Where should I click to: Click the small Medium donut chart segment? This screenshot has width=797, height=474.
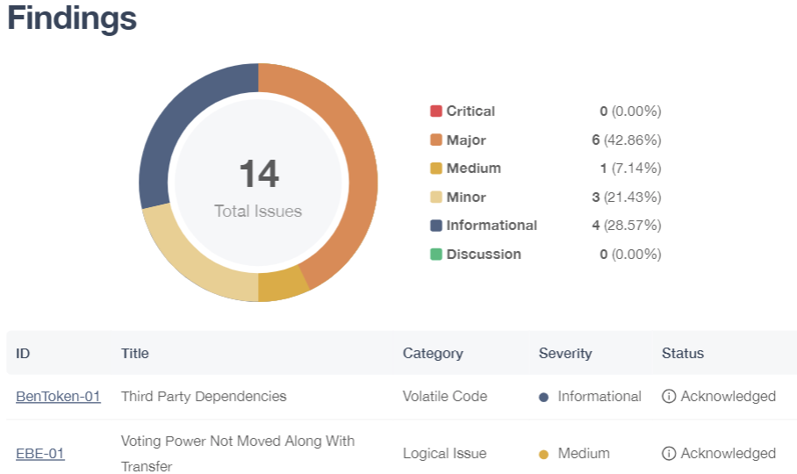pos(281,284)
